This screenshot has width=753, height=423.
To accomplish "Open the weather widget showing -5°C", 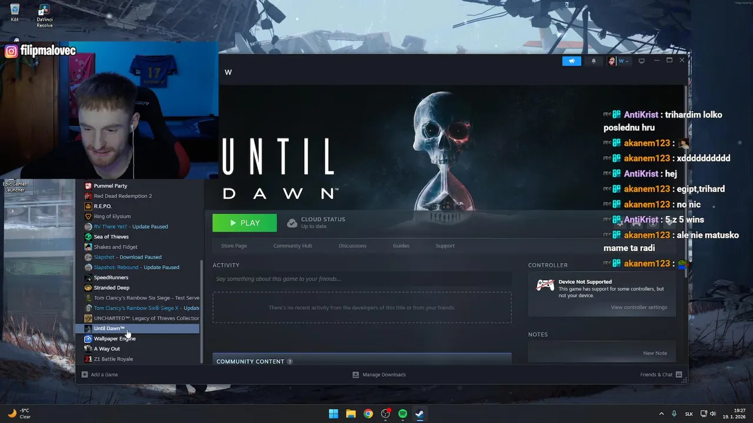I will tap(19, 414).
